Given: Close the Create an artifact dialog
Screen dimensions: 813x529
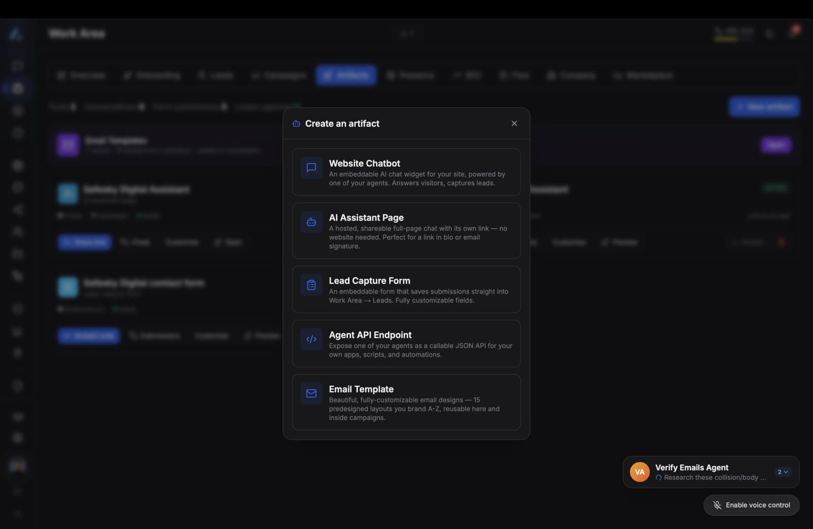Looking at the screenshot, I should click(x=514, y=123).
